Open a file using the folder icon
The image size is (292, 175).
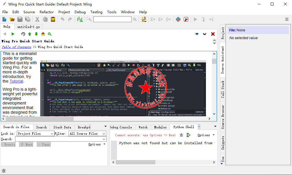coord(12,19)
